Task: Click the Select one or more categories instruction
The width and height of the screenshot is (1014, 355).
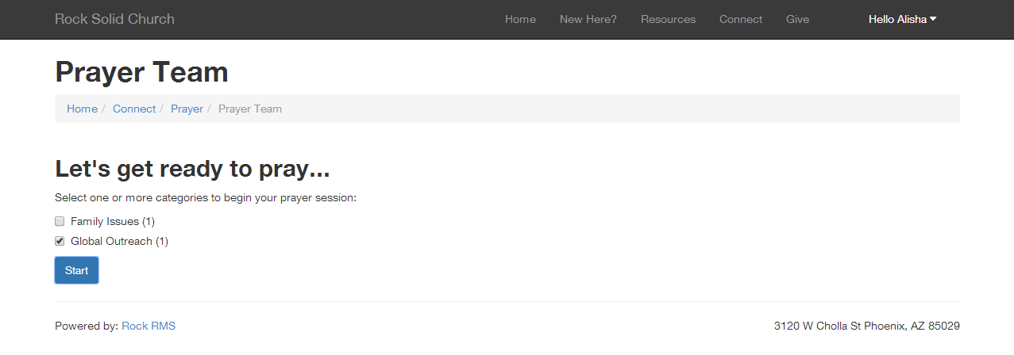Action: (206, 197)
